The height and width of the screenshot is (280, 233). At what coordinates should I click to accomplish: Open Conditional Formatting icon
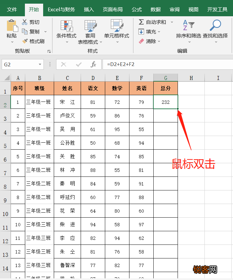coord(66,26)
